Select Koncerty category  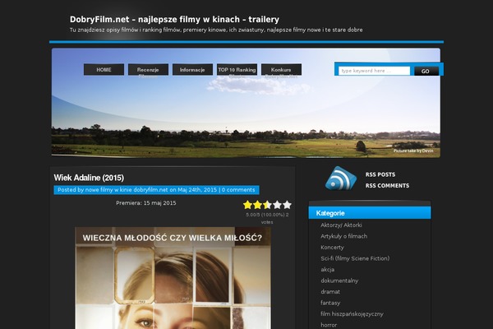tap(332, 247)
